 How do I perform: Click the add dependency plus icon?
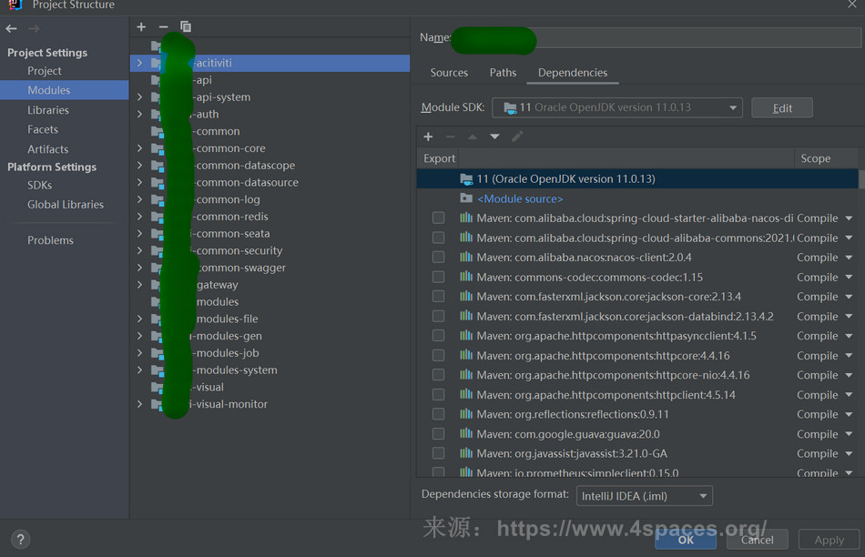pyautogui.click(x=428, y=137)
